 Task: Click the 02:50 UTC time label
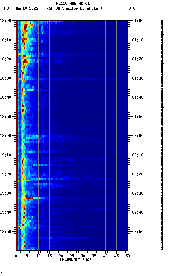(x=138, y=232)
